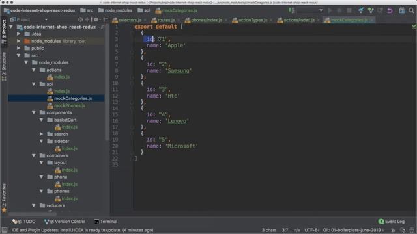
Task: Expand the .idea folder arrow
Action: pos(19,34)
